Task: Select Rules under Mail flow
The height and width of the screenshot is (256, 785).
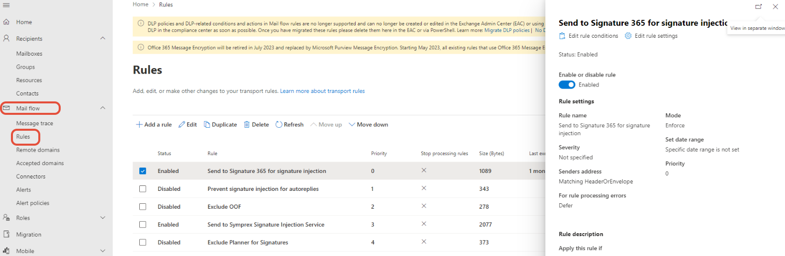Action: (23, 137)
